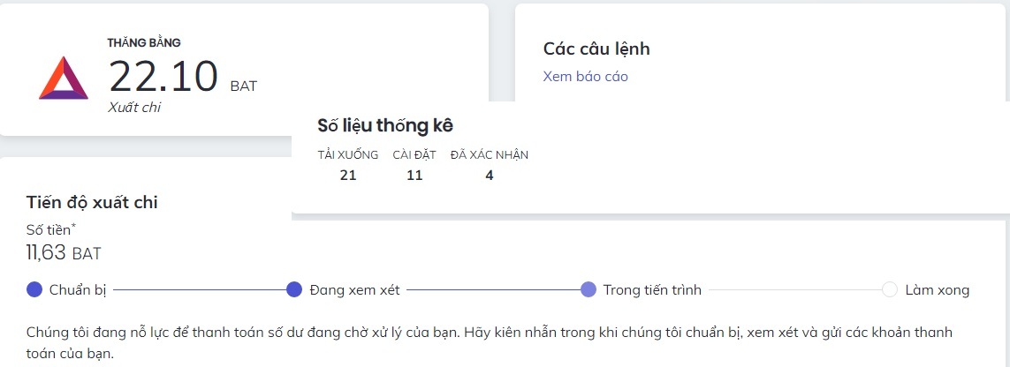The image size is (1010, 367).
Task: Open the Xem báo cáo link
Action: (x=585, y=77)
